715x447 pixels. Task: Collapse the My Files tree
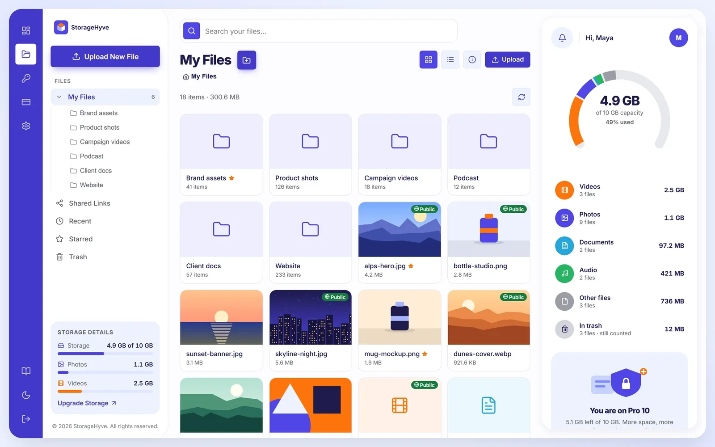pos(59,97)
